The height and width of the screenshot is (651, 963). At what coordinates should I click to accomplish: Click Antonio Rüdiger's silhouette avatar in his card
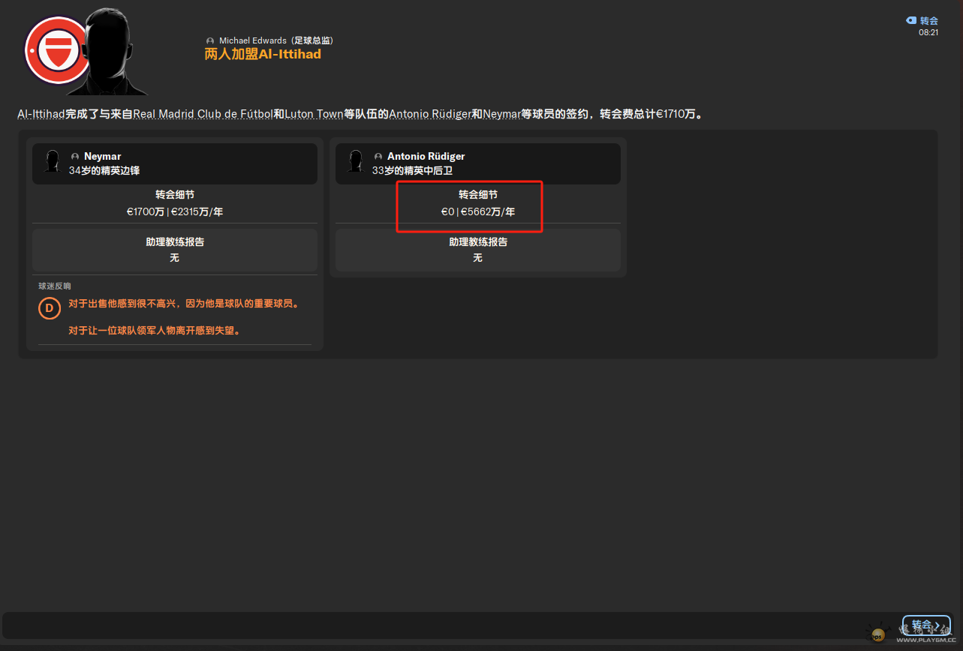355,162
